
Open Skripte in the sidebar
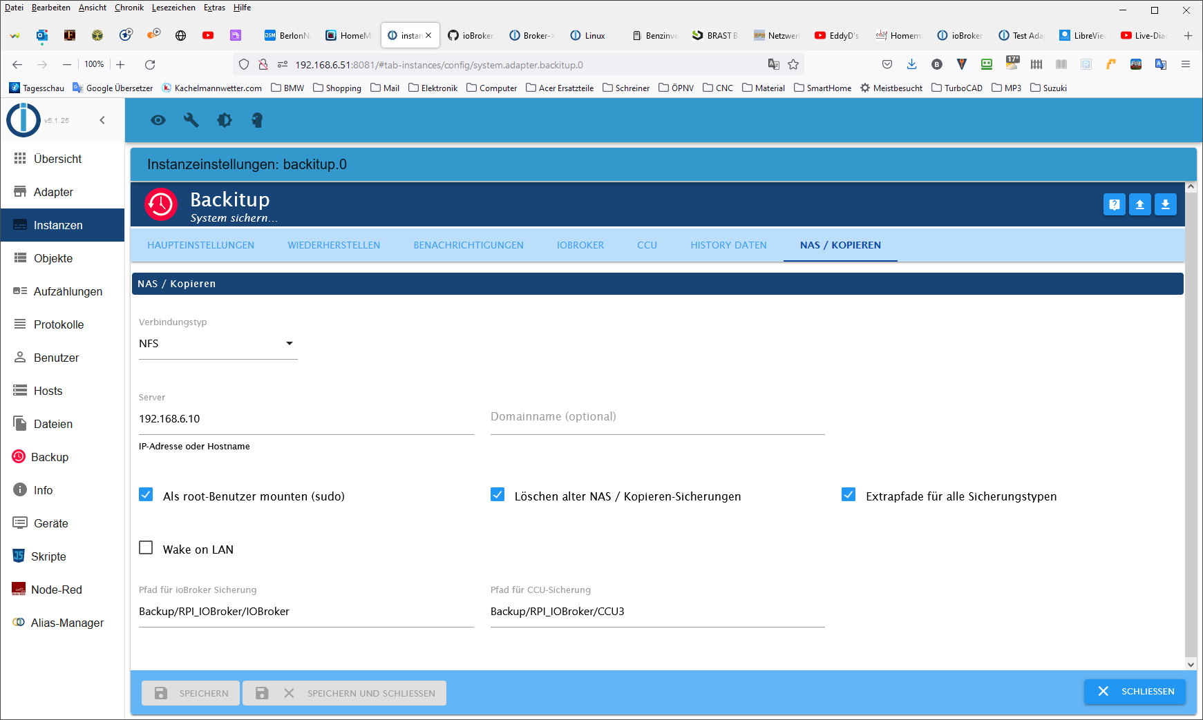tap(62, 556)
